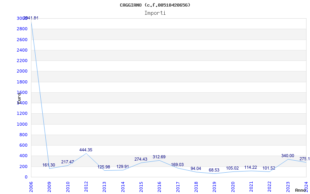Click the Importi subtitle
This screenshot has width=310, height=194.
tap(155, 13)
